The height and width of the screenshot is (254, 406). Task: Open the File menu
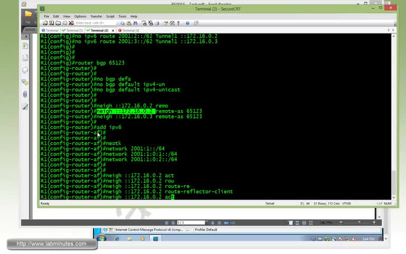click(47, 16)
